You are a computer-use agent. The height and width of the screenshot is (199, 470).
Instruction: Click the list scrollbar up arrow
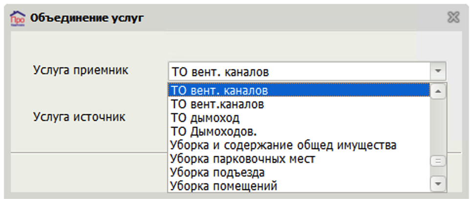click(438, 92)
